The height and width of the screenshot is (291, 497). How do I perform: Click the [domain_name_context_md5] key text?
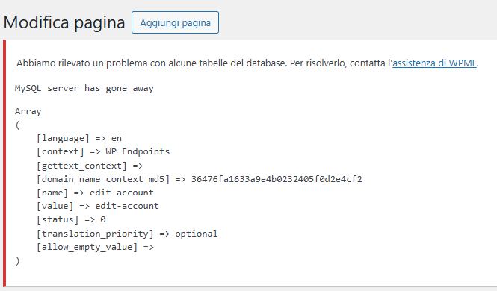point(103,179)
